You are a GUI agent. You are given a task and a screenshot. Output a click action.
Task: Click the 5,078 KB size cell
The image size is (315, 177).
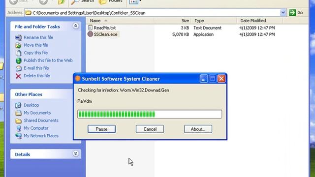coord(181,34)
